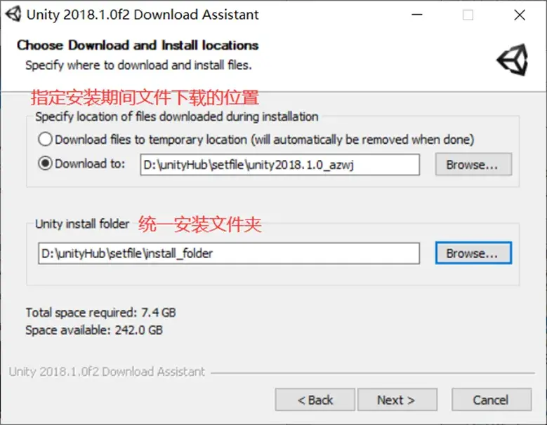The width and height of the screenshot is (547, 425).
Task: Browse for the Unity install folder
Action: click(473, 253)
